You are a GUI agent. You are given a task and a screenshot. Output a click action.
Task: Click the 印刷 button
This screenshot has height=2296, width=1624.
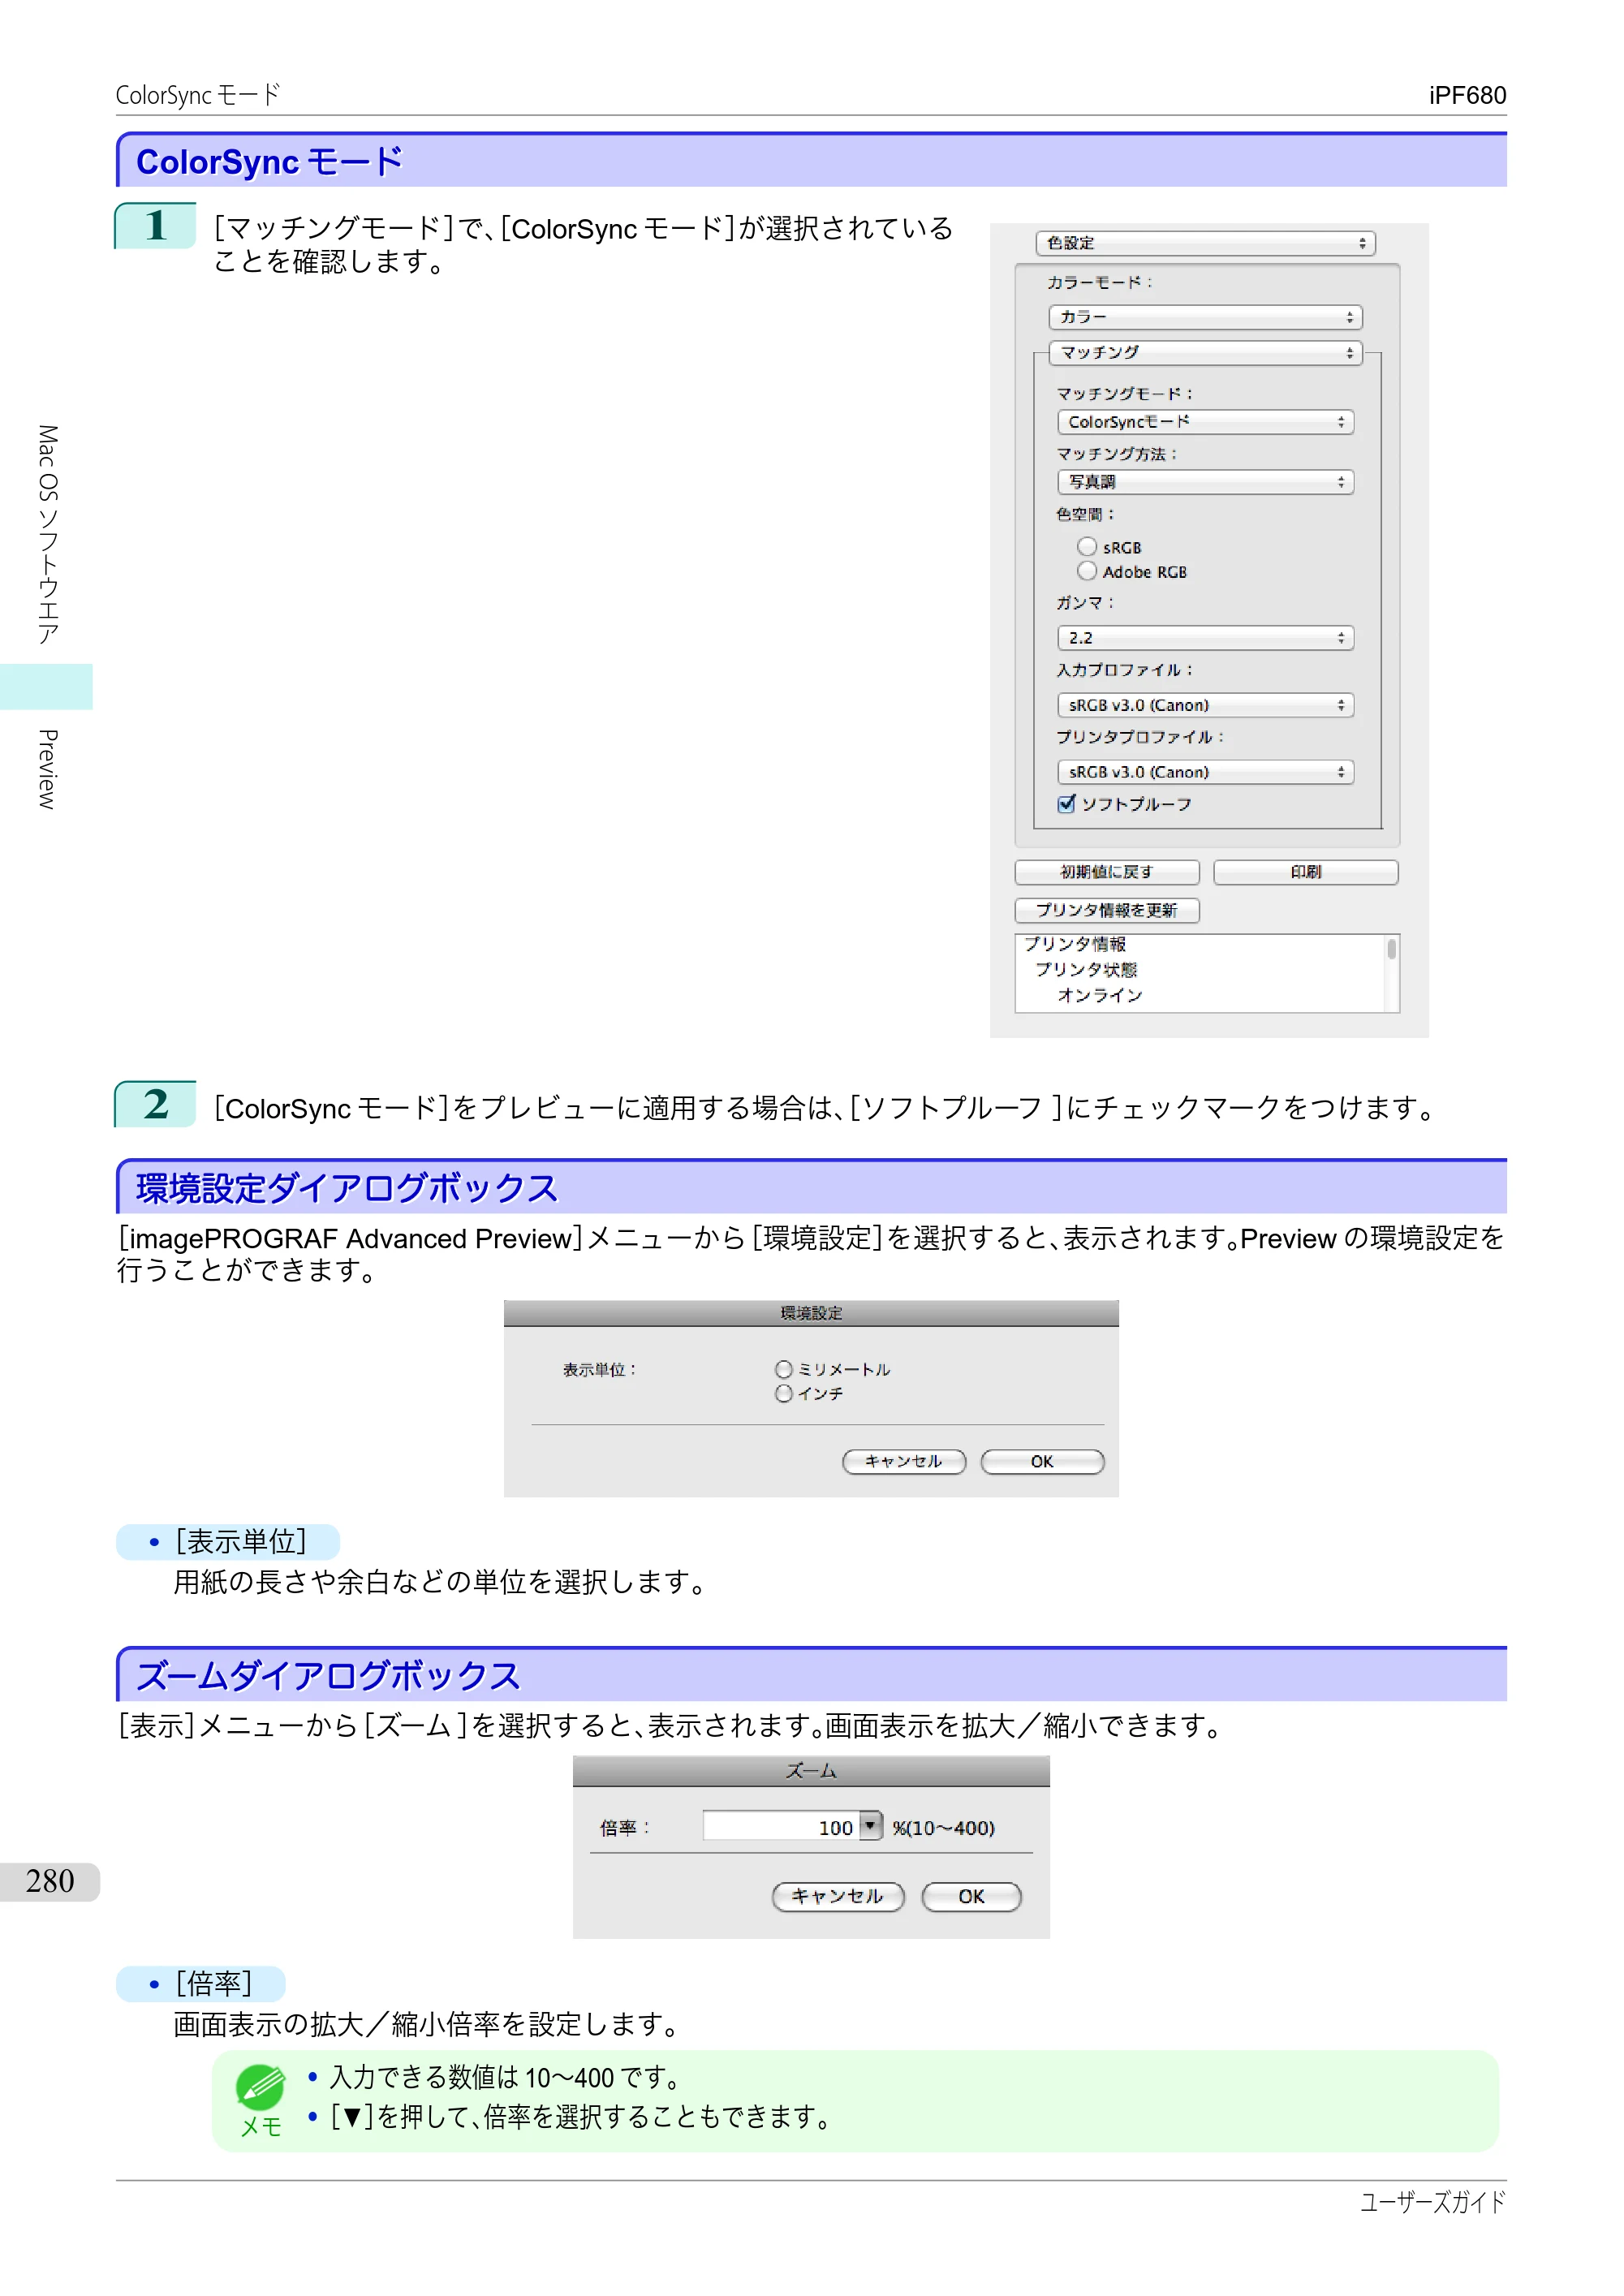click(1305, 872)
